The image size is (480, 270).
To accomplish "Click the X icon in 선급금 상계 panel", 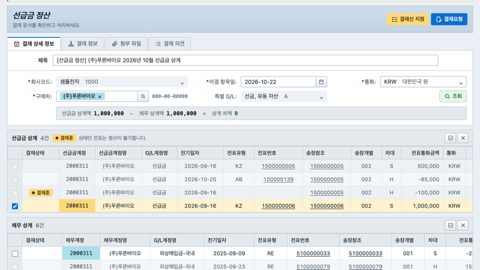I will pos(463,138).
